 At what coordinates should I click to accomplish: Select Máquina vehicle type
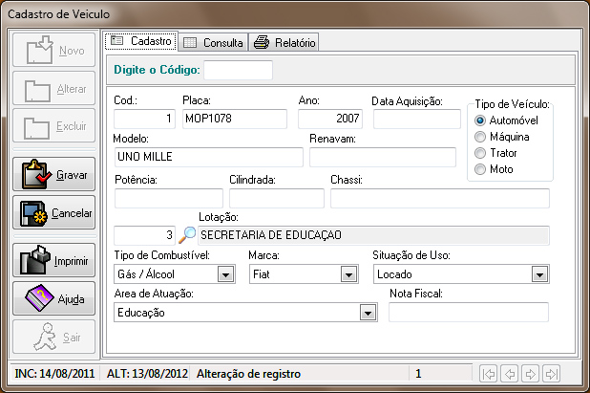pyautogui.click(x=480, y=137)
